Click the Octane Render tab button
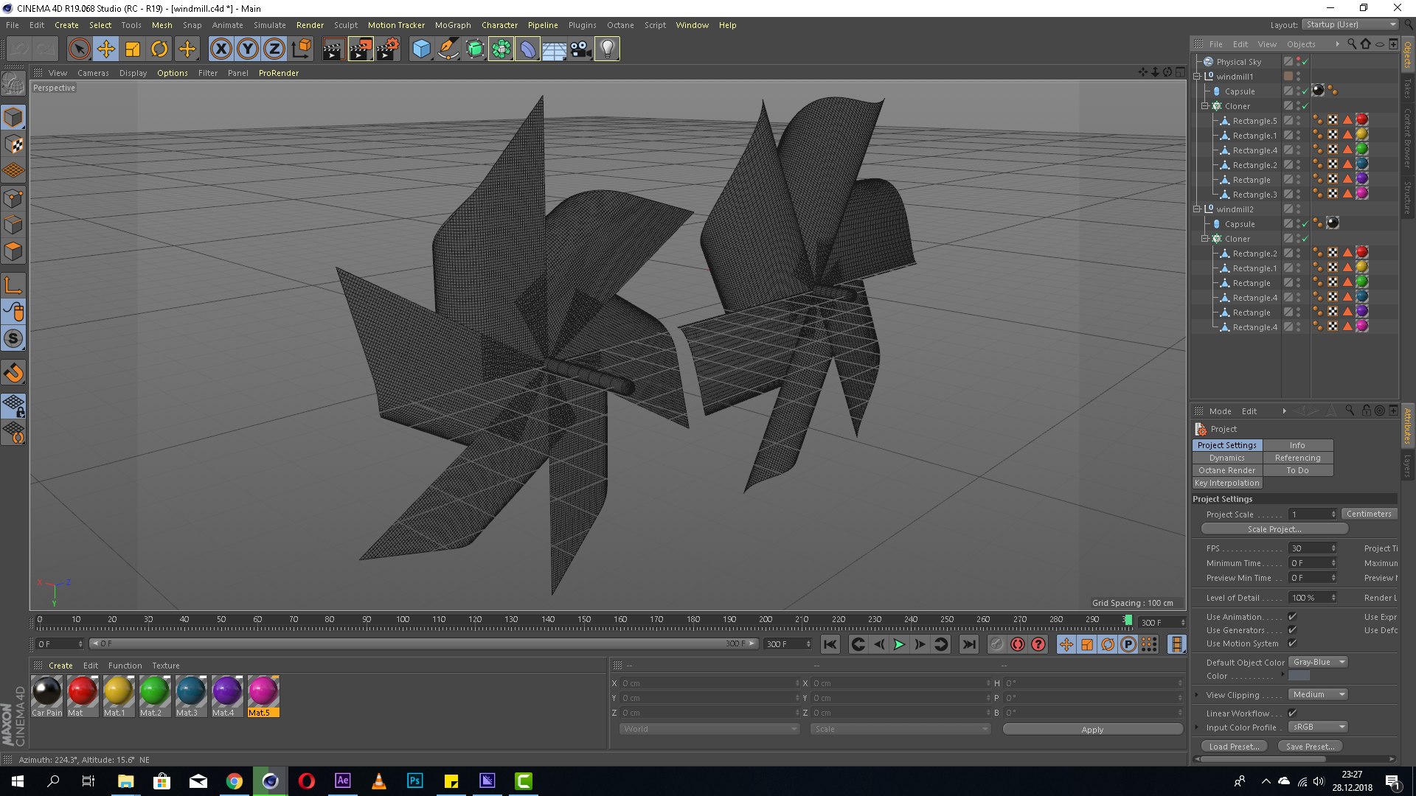The image size is (1416, 796). click(1227, 470)
